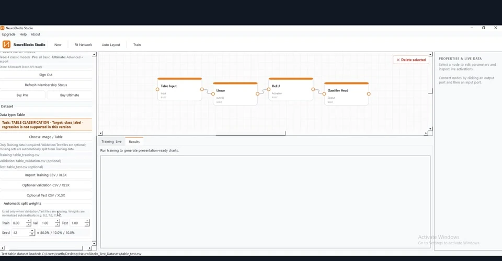Click the 'Validation: table_validation.csv (optional)' text

pos(30,161)
